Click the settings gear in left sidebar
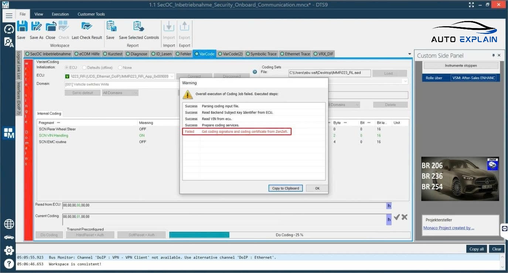 click(9, 250)
